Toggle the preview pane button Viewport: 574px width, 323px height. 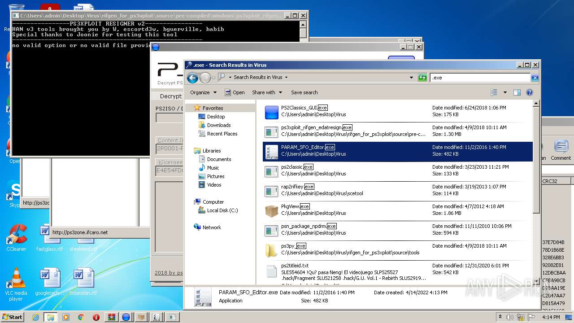(517, 92)
